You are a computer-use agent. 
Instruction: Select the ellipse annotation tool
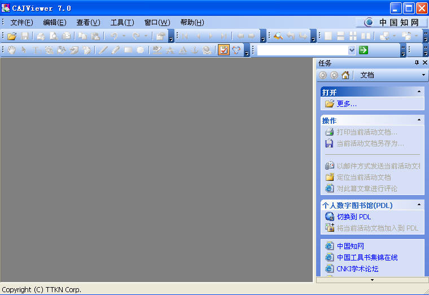tap(141, 50)
